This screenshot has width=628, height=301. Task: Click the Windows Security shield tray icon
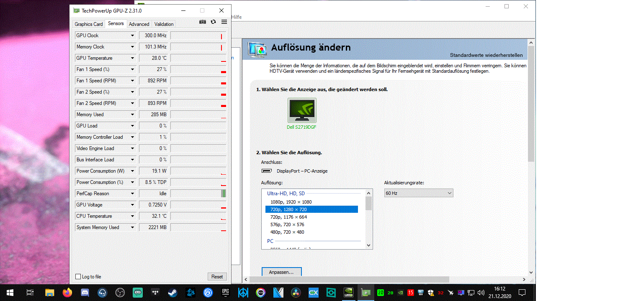coord(430,292)
